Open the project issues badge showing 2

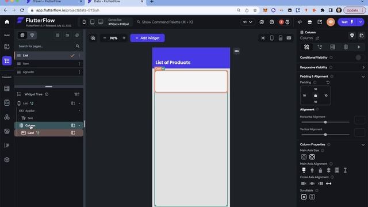(x=281, y=22)
